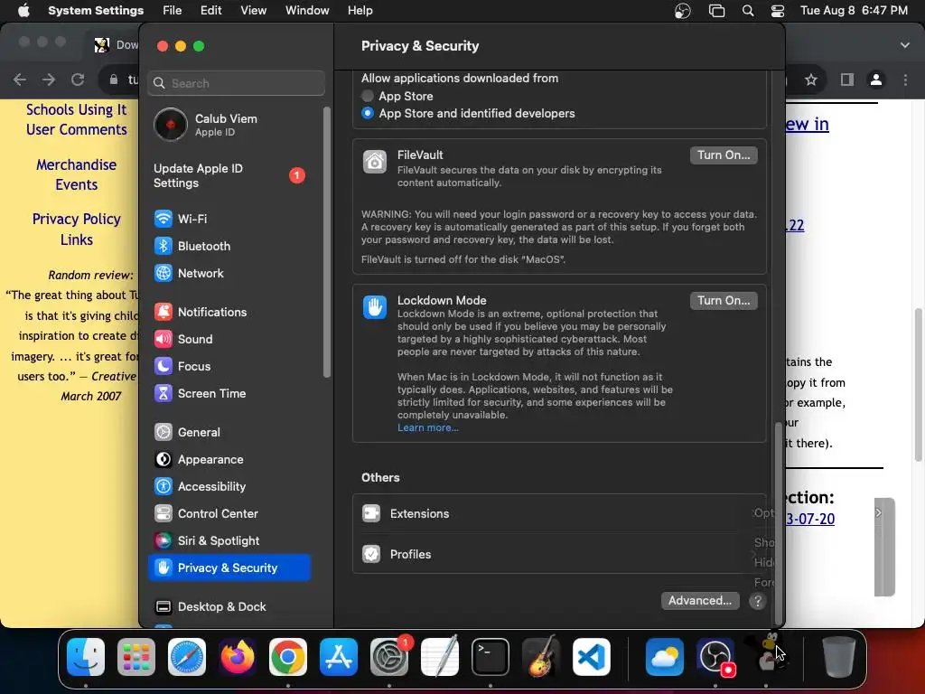Click the Lockdown Mode hand icon
The width and height of the screenshot is (925, 694).
(375, 307)
